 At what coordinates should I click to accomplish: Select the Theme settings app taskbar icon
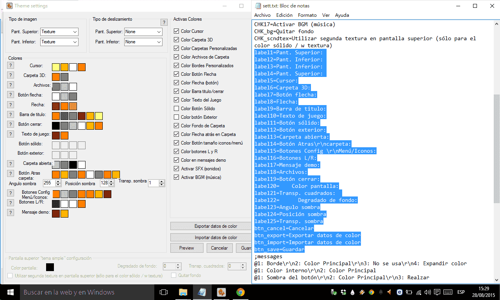221,292
